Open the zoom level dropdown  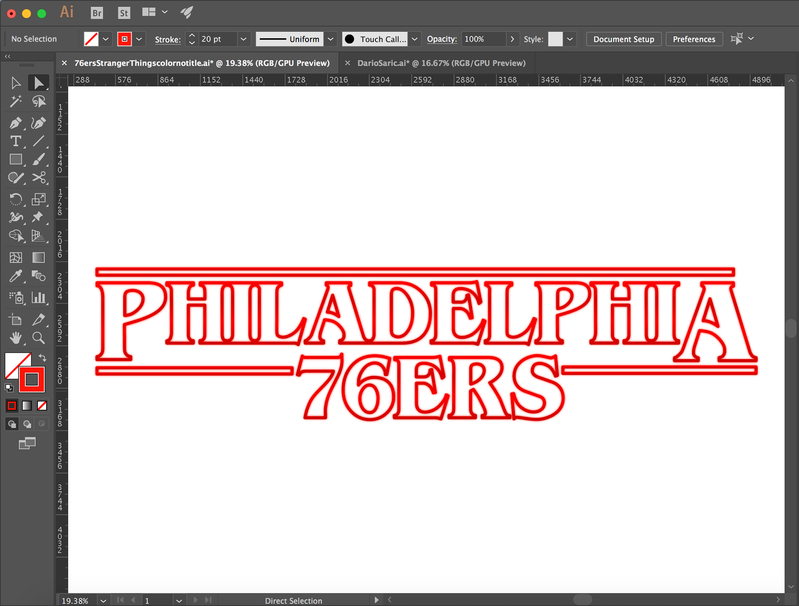tap(103, 601)
